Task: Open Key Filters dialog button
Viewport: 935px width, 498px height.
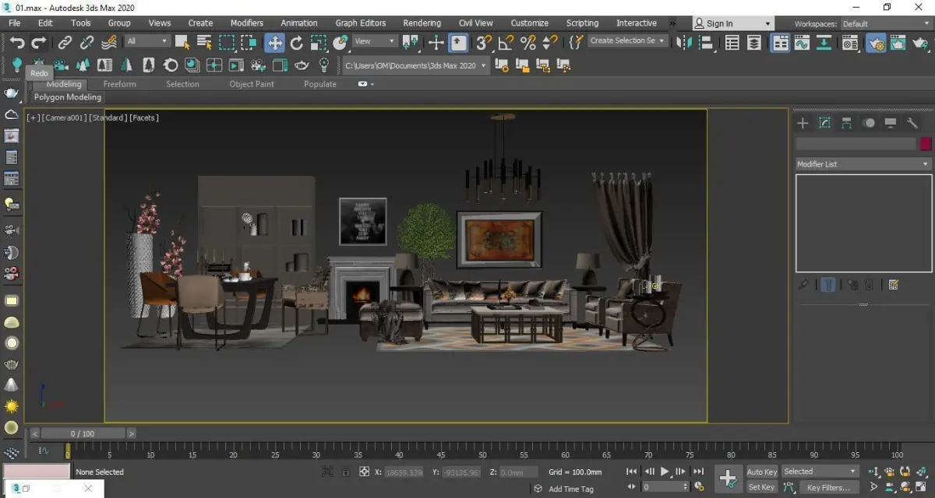Action: point(828,487)
